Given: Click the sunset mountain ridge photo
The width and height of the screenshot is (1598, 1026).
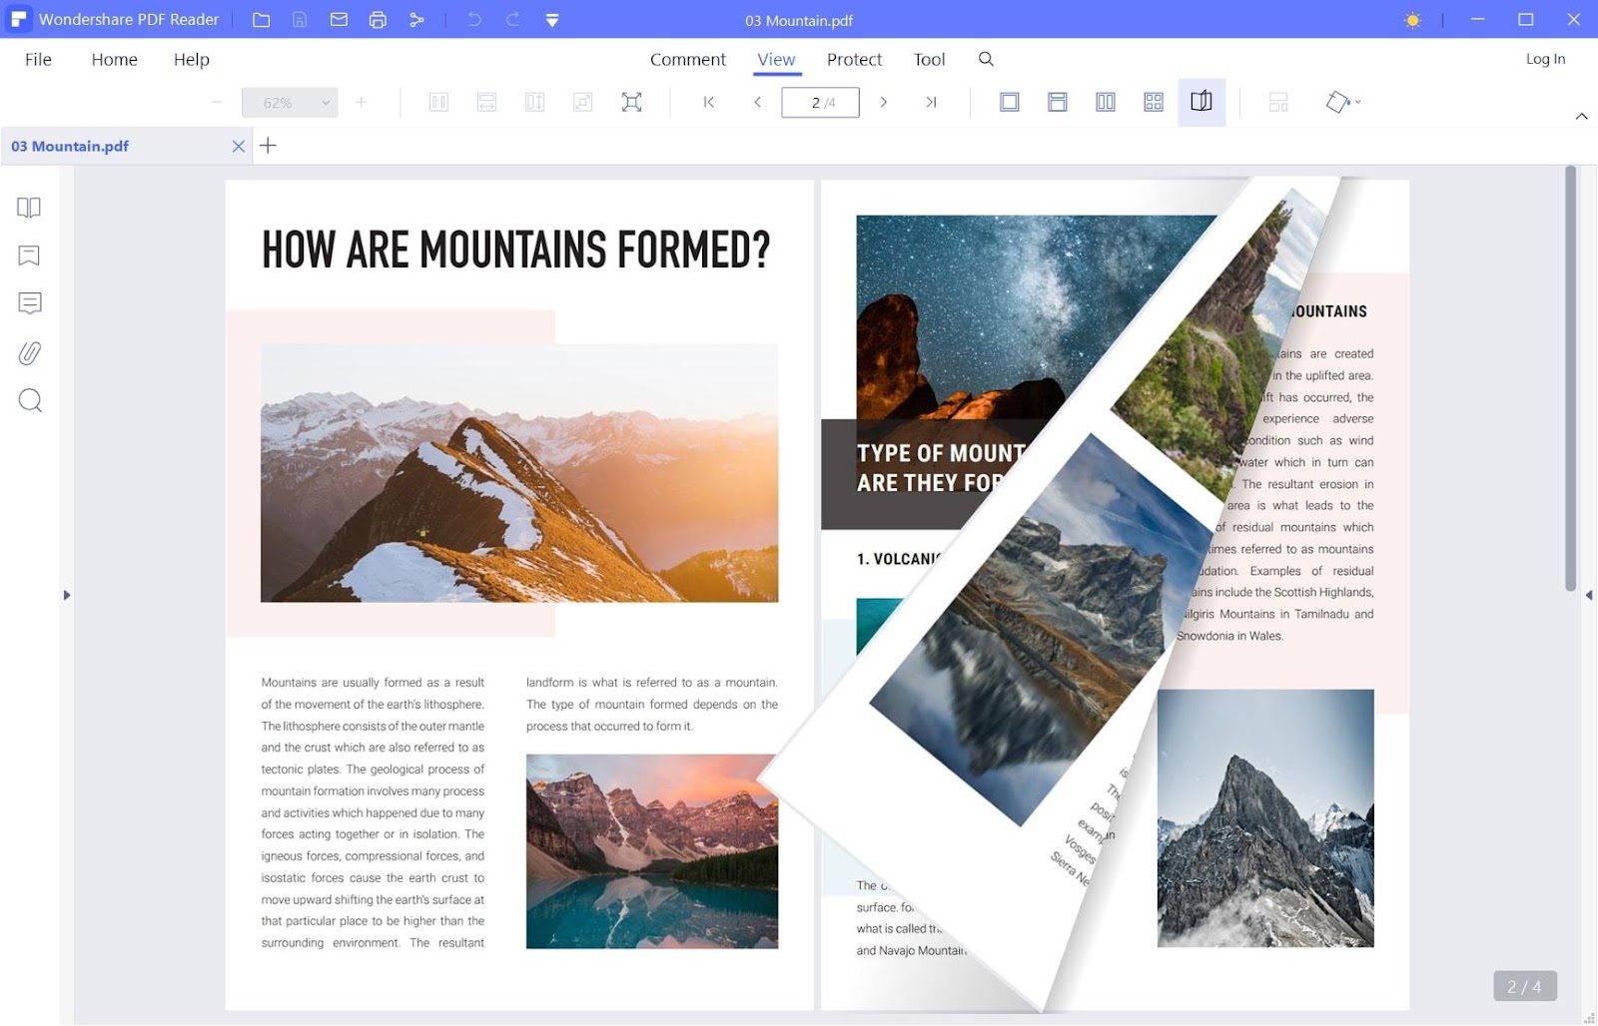Looking at the screenshot, I should click(519, 473).
